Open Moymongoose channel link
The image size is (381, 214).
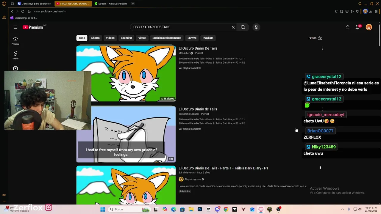point(193,180)
